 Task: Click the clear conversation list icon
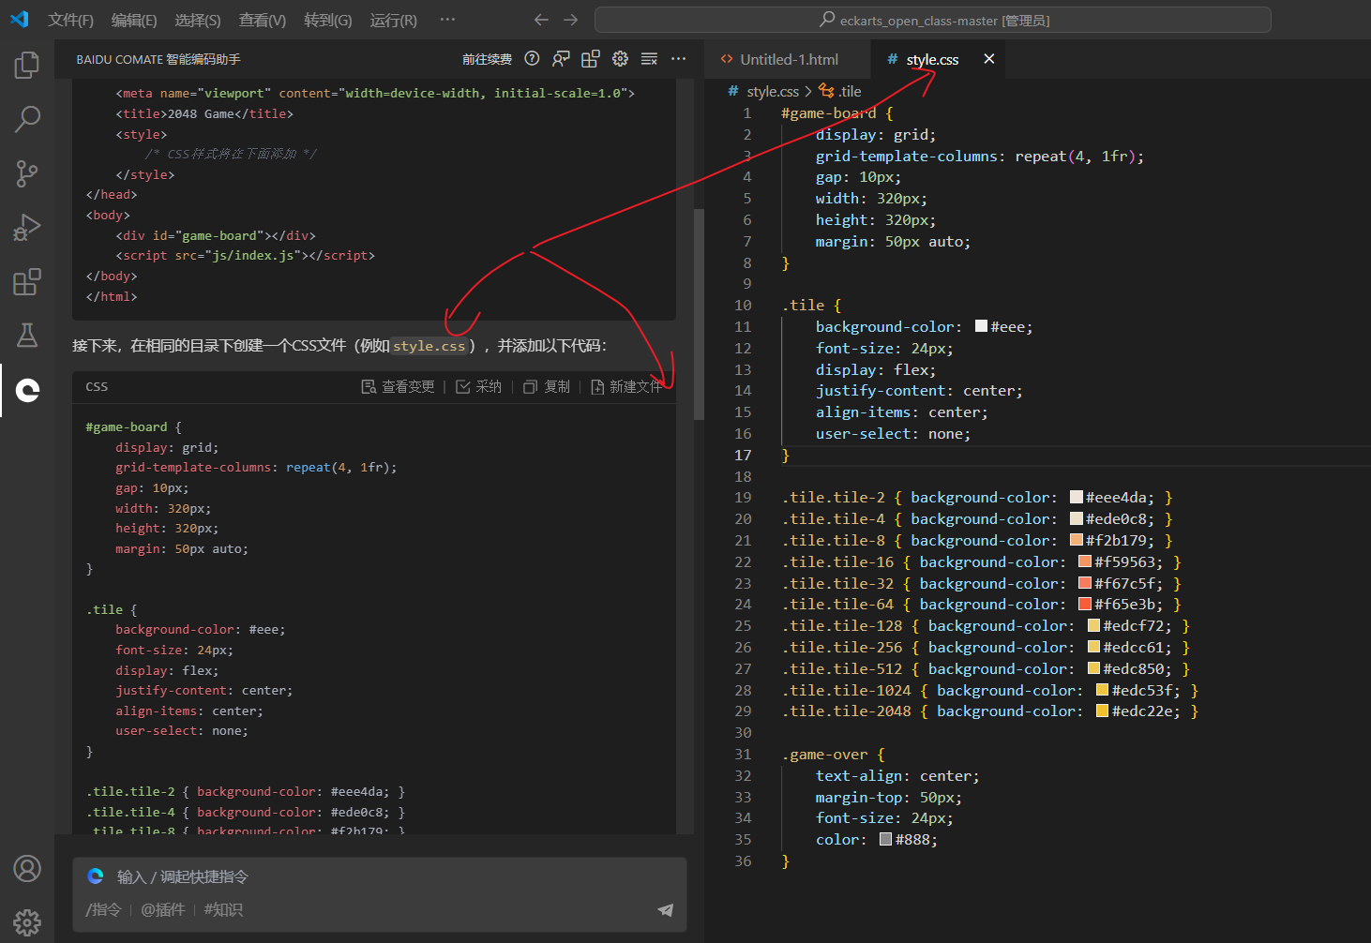tap(649, 59)
